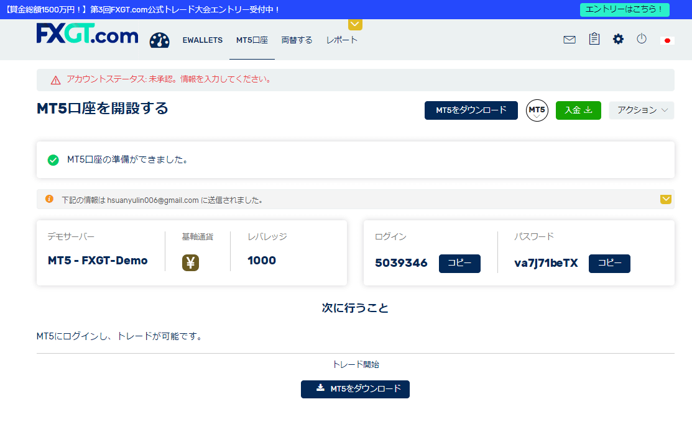
Task: Click the trade contest announcement banner text
Action: pos(142,9)
